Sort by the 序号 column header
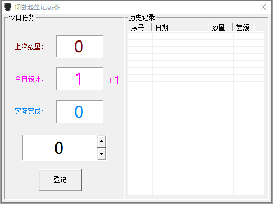 [x=140, y=28]
